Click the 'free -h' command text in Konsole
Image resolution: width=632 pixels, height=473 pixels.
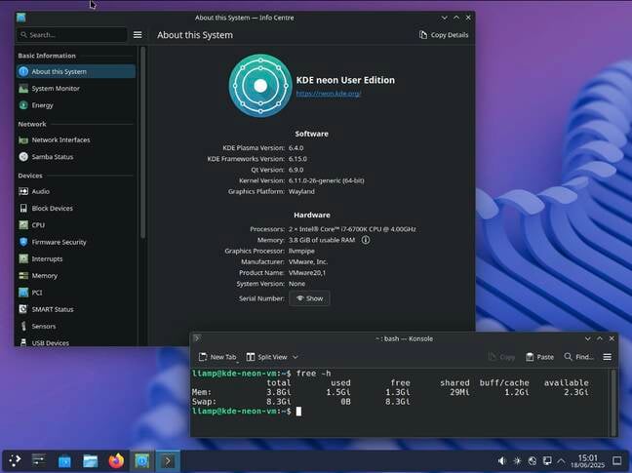click(x=314, y=374)
